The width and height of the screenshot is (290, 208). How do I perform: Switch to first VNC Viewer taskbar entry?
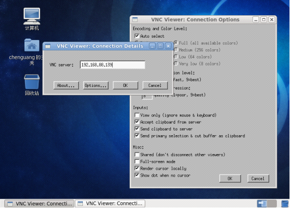pos(39,204)
